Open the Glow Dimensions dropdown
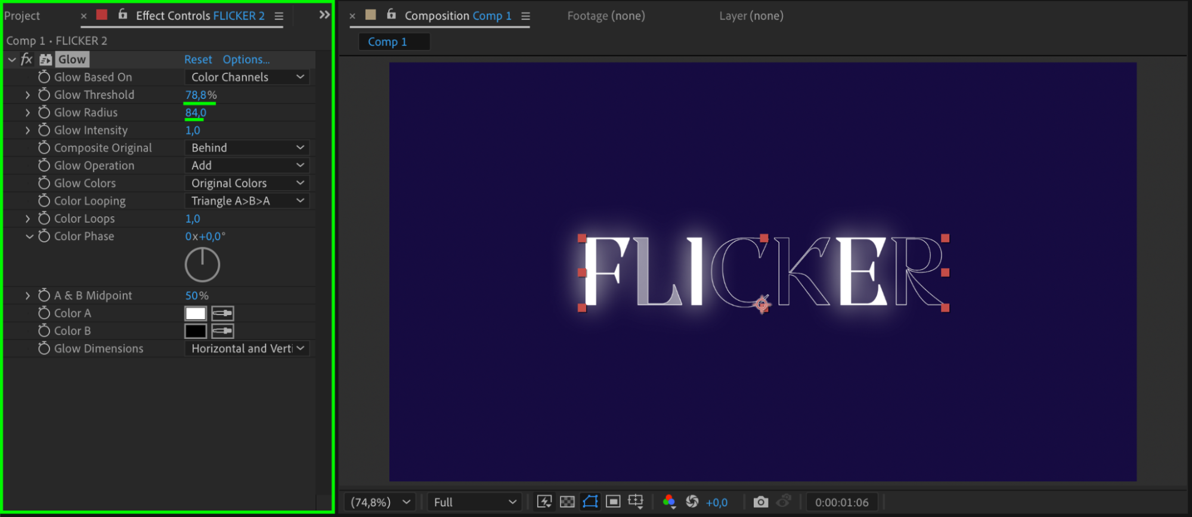This screenshot has width=1192, height=517. [x=247, y=348]
